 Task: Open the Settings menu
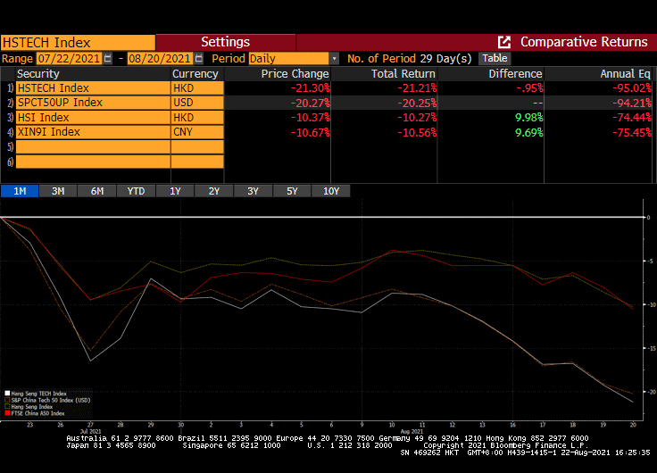point(226,42)
